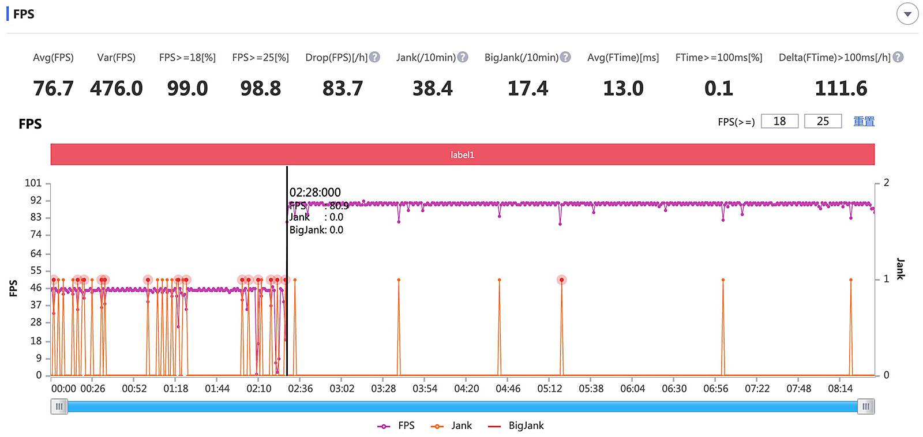
Task: Focus the FPS threshold field showing 25
Action: (823, 122)
